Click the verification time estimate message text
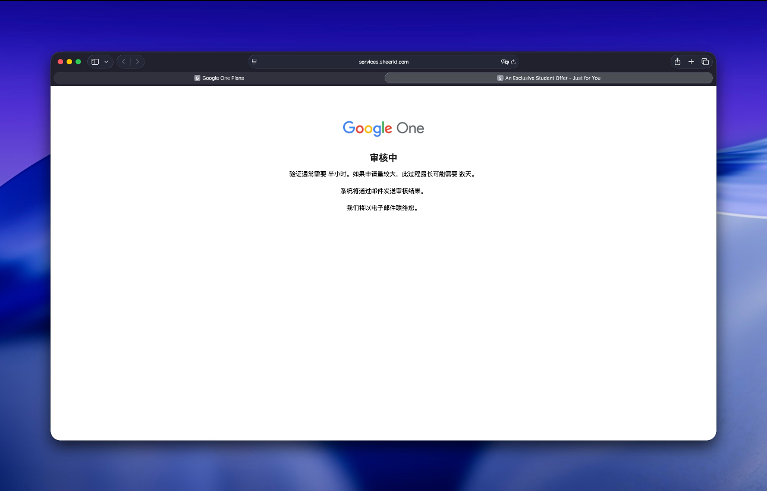This screenshot has width=767, height=491. [x=383, y=174]
